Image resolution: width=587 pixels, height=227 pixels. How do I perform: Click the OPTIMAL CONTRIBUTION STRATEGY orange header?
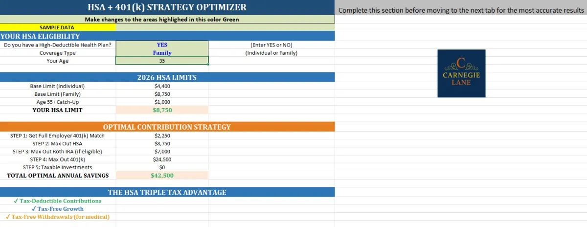tap(167, 127)
